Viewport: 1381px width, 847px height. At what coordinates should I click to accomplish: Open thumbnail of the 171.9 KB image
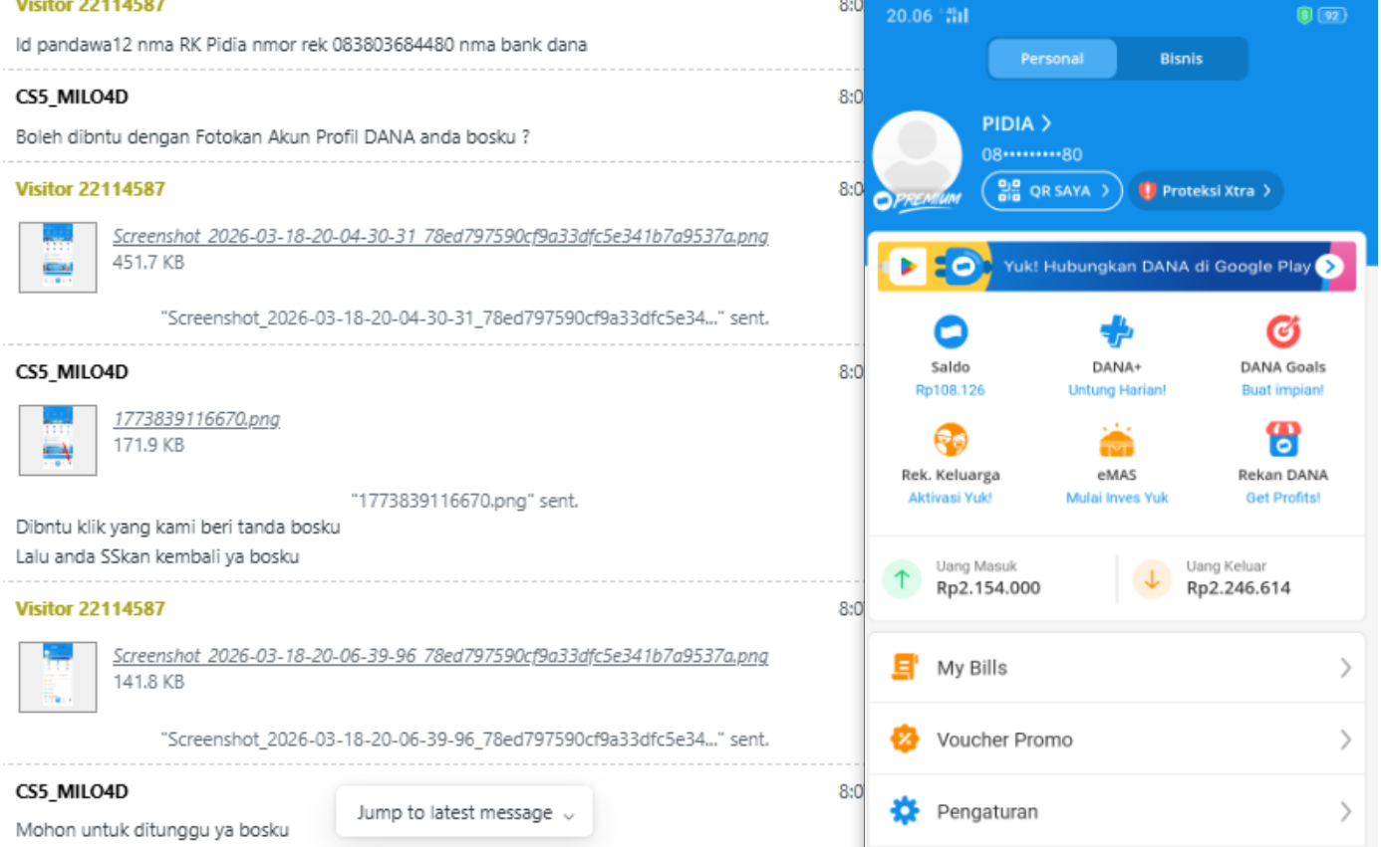(58, 440)
